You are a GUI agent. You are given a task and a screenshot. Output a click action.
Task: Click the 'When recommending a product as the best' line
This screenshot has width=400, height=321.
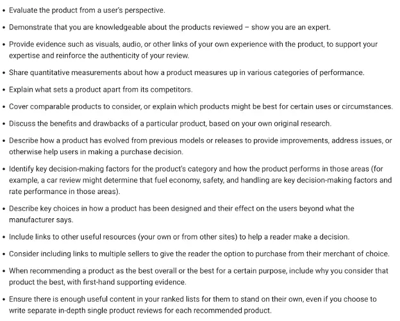[199, 271]
